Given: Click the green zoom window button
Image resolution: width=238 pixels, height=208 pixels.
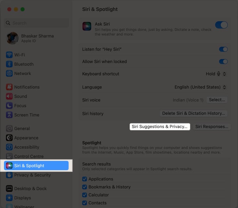Looking at the screenshot, I should 23,9.
